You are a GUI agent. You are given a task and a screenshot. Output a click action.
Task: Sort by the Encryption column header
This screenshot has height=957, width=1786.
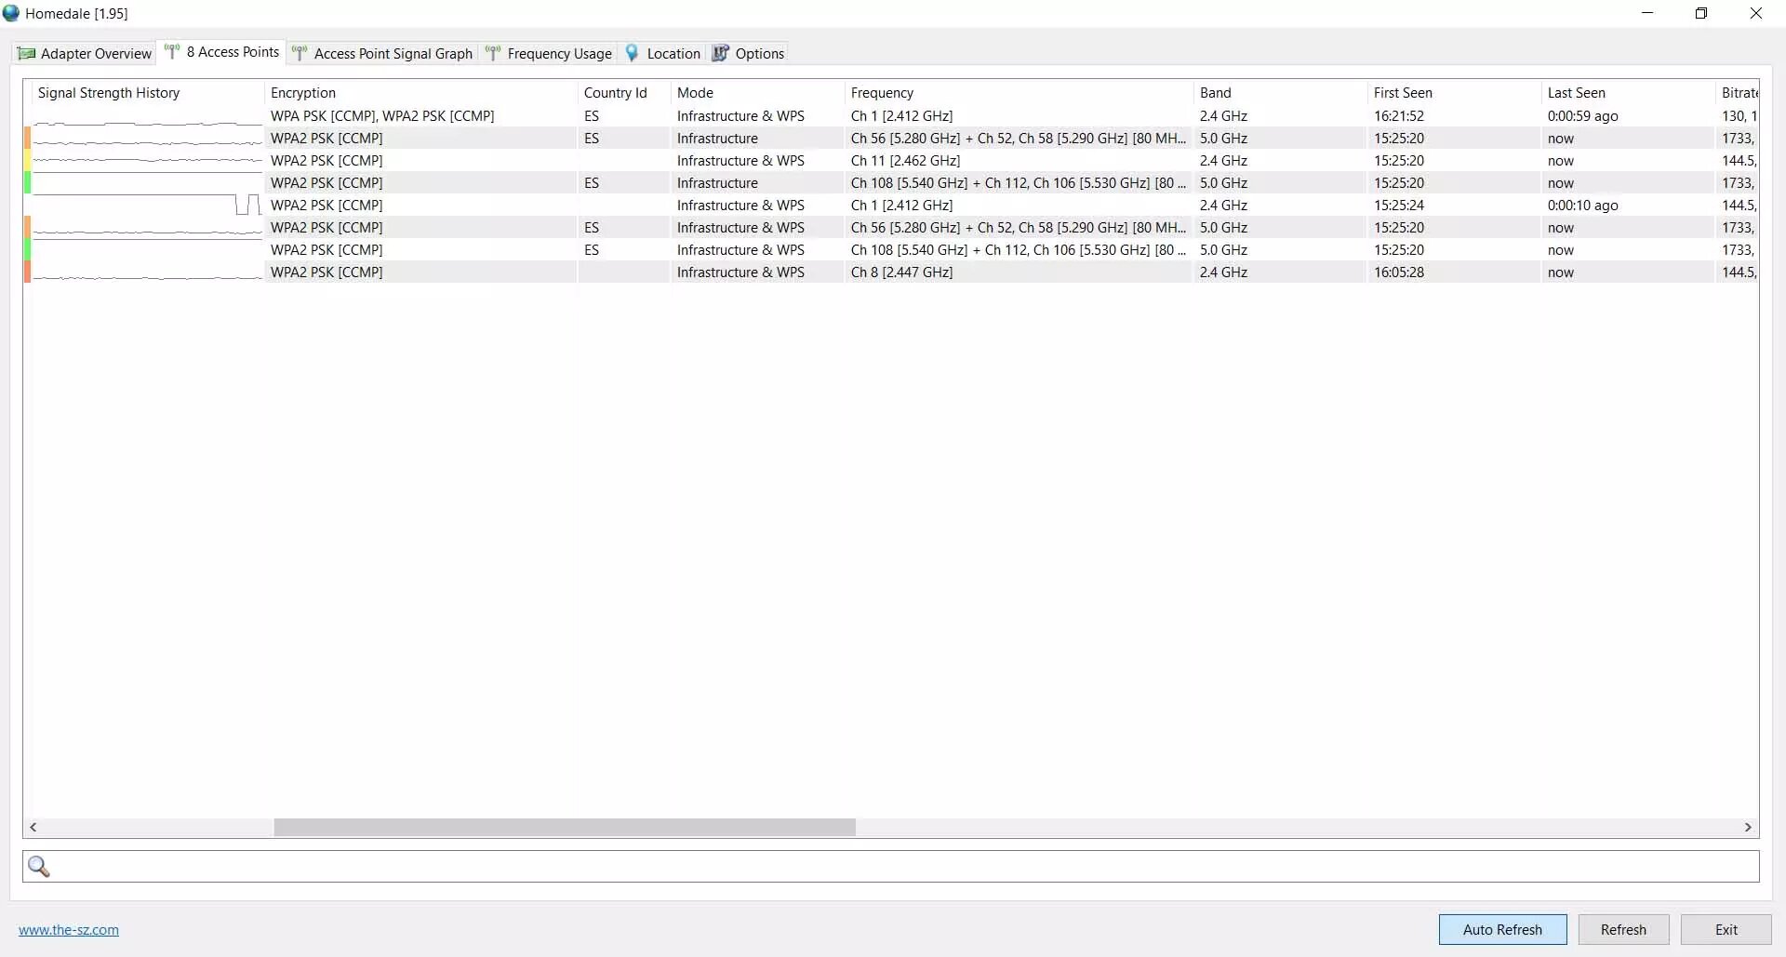(x=303, y=93)
